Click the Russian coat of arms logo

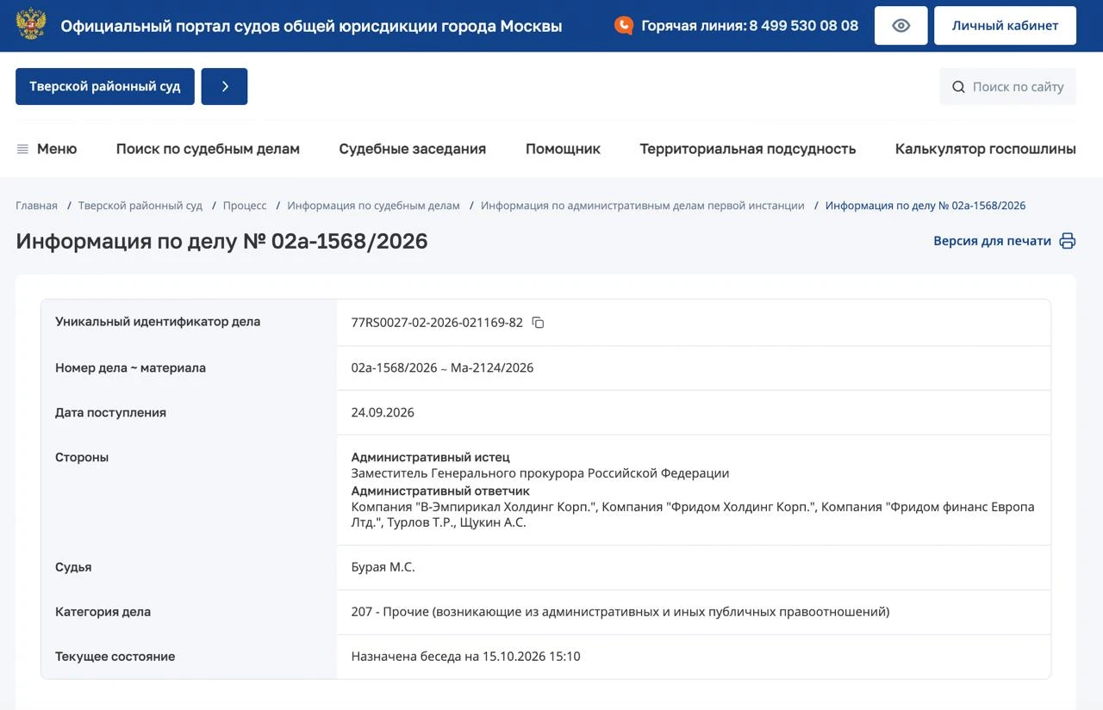point(31,25)
